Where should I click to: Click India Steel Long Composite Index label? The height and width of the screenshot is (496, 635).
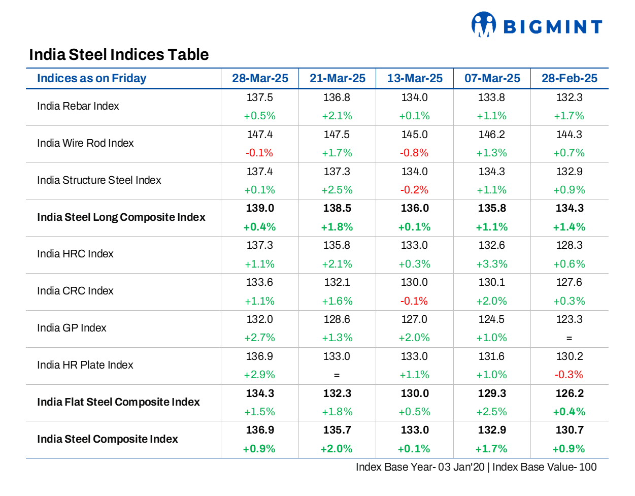(x=121, y=217)
